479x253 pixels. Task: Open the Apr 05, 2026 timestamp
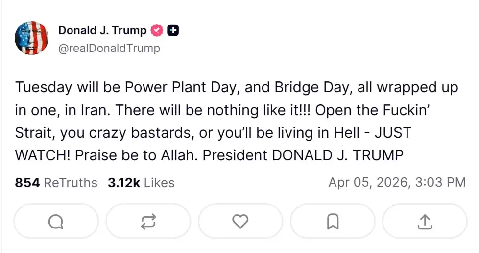click(x=397, y=183)
